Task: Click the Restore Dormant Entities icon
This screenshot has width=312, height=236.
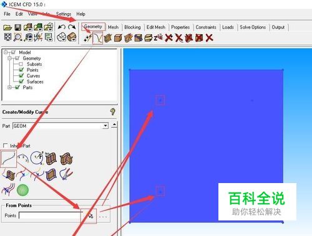Action: click(x=158, y=38)
